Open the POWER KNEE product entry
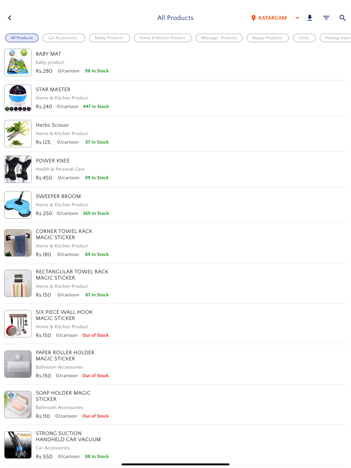 175,169
